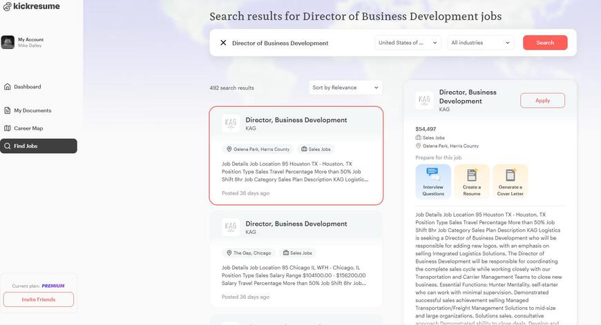
Task: Click the Find Jobs magnifier icon
Action: point(8,146)
